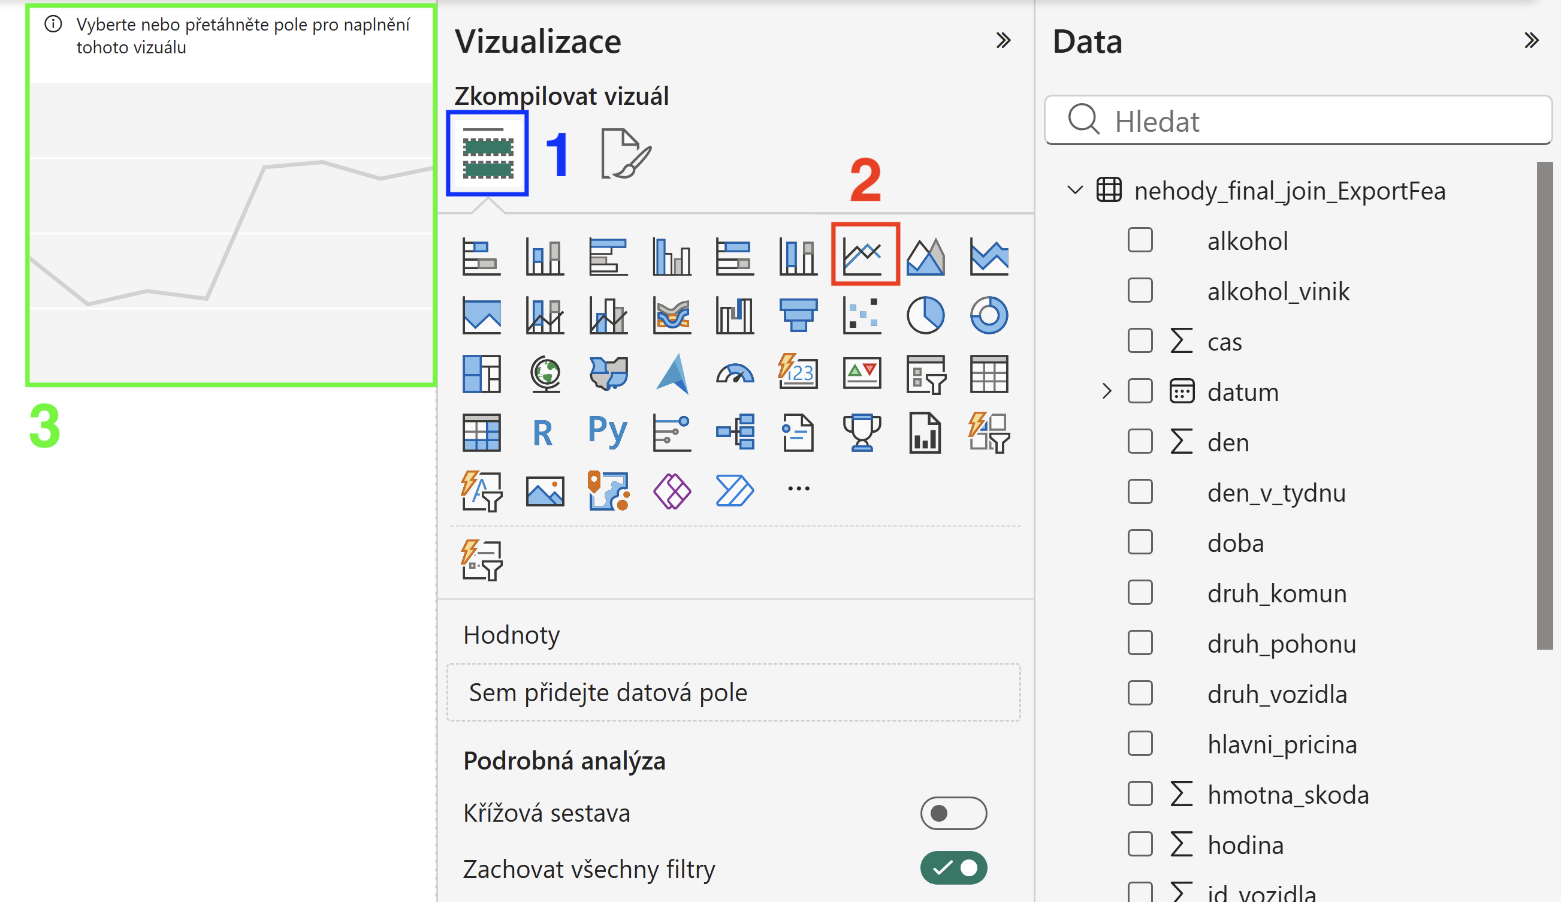Select the ribbon chart visual
The height and width of the screenshot is (902, 1561).
coord(672,315)
